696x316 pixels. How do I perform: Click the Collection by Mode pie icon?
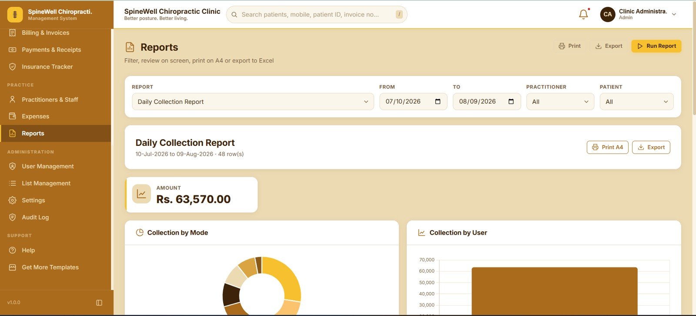click(140, 233)
